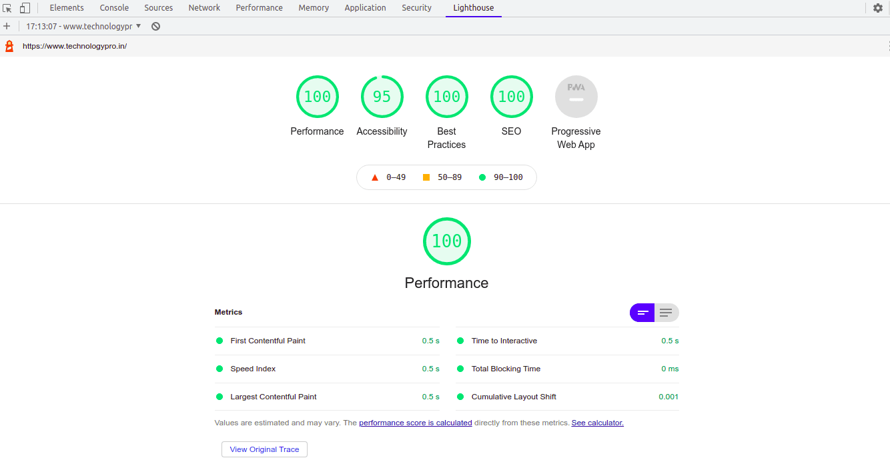Click View Original Trace button
Image resolution: width=890 pixels, height=464 pixels.
[x=264, y=449]
